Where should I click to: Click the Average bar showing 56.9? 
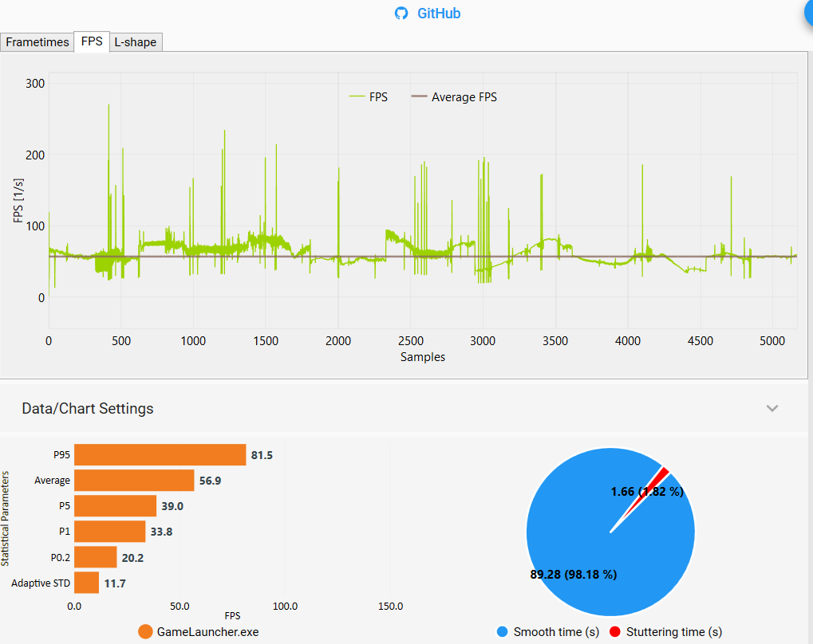[134, 481]
